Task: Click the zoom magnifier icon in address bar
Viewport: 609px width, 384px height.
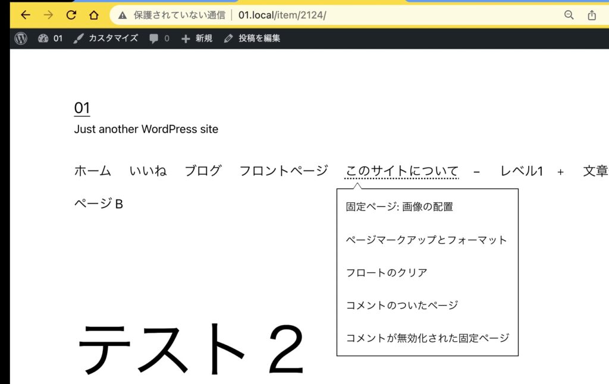Action: [x=569, y=15]
